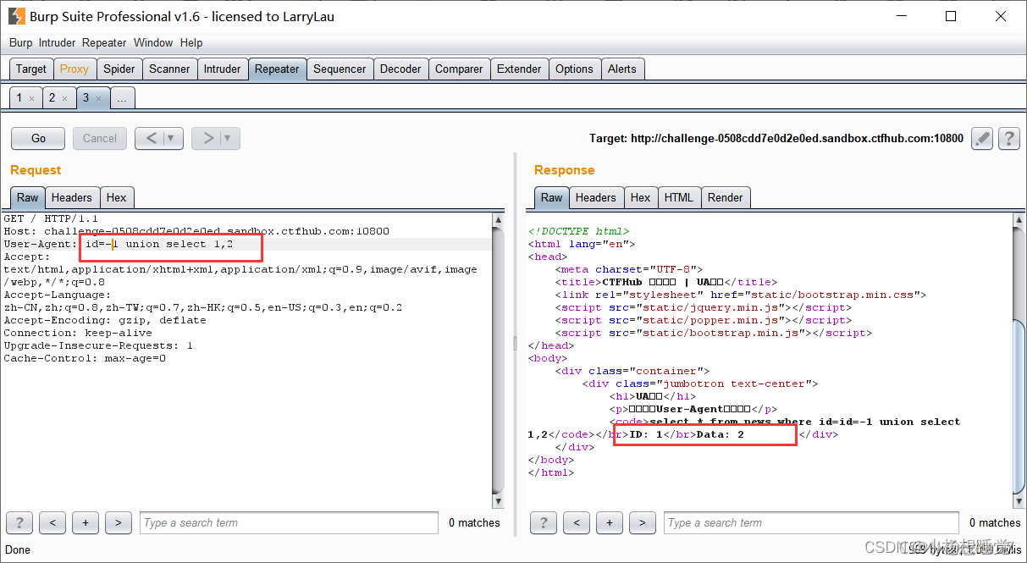Click the Upgrade-Insecure-Requests: 1 line

tap(98, 345)
